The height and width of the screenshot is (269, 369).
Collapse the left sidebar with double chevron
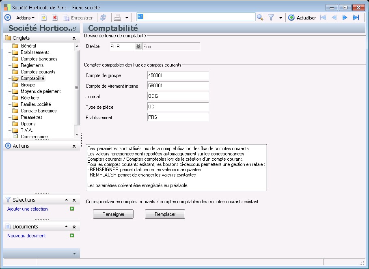pos(74,28)
